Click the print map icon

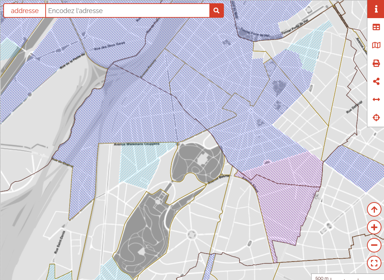[x=376, y=63]
